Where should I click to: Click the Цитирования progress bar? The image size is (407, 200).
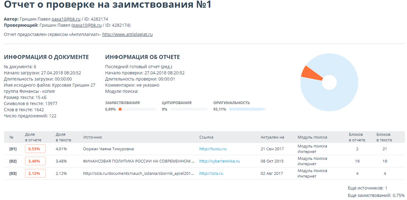[x=189, y=109]
